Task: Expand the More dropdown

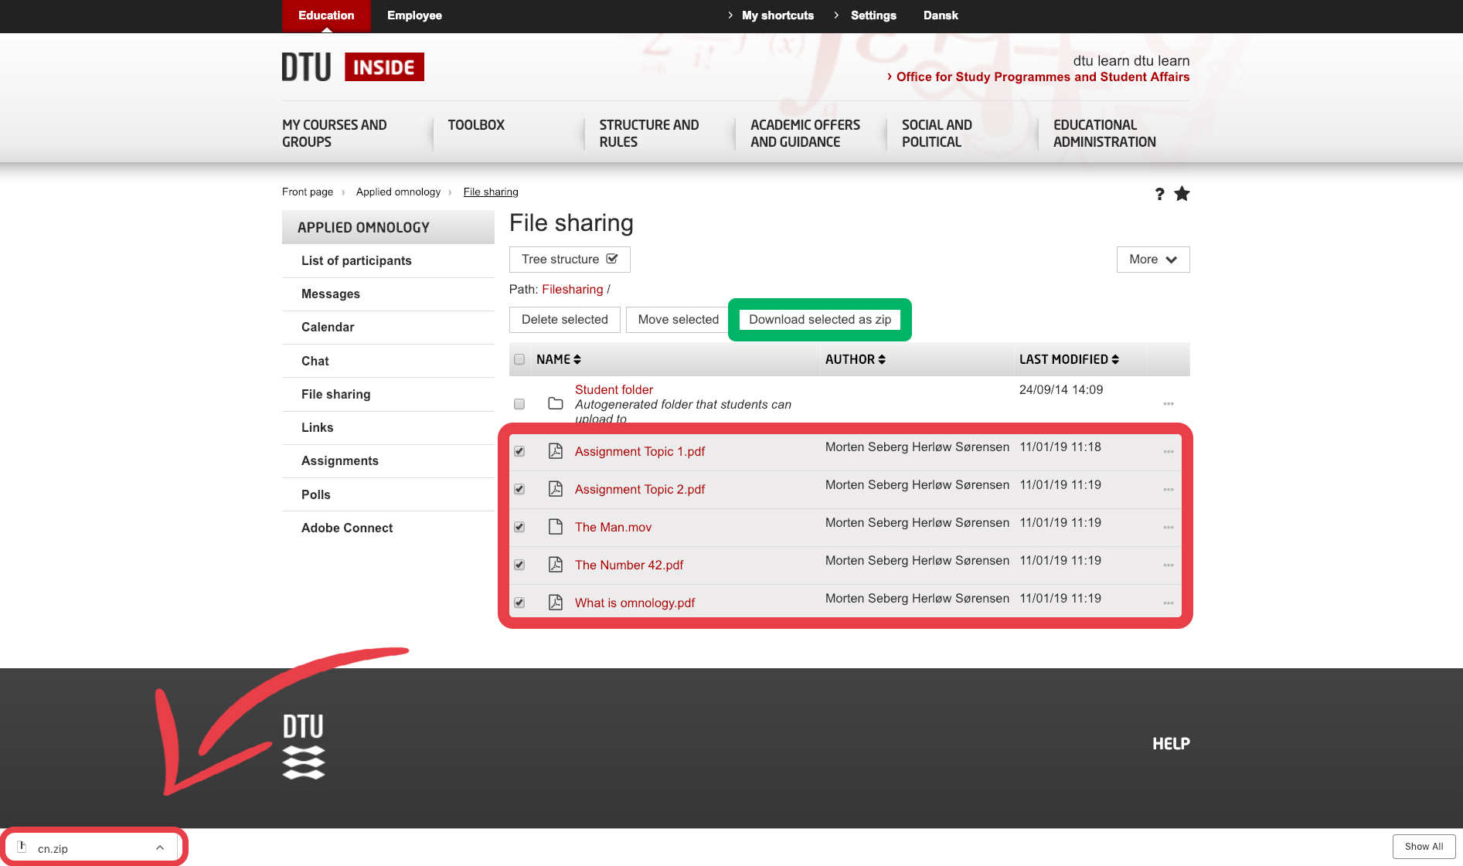Action: [1152, 260]
